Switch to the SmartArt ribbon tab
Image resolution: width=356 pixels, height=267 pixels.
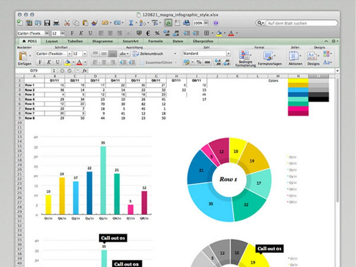(130, 41)
